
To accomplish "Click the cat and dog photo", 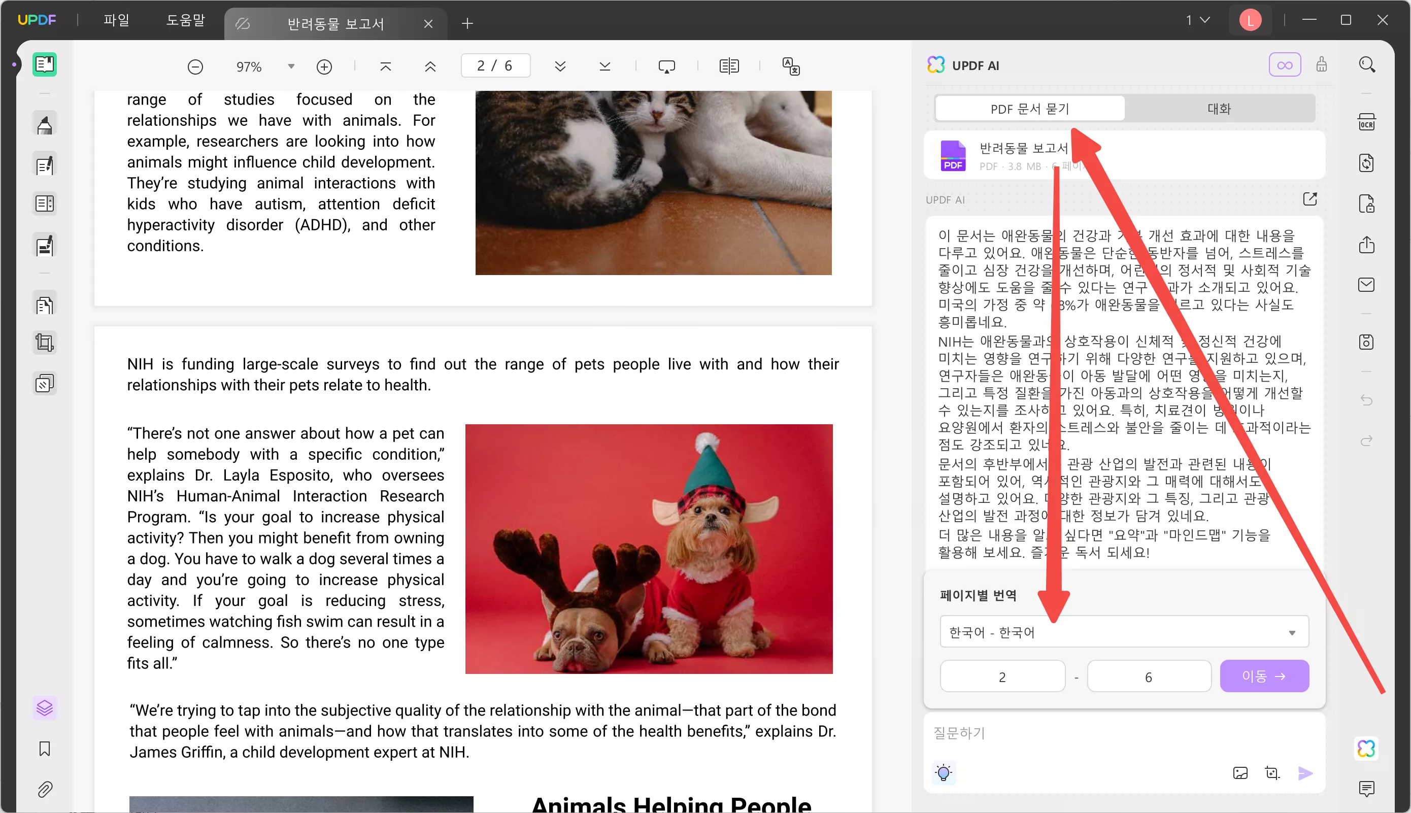I will pos(653,183).
